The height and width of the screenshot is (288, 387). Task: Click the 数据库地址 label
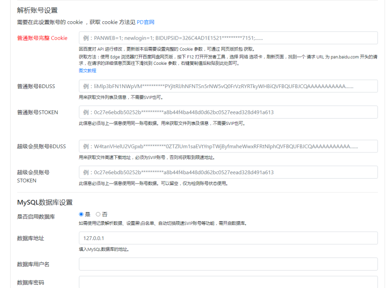(x=30, y=238)
